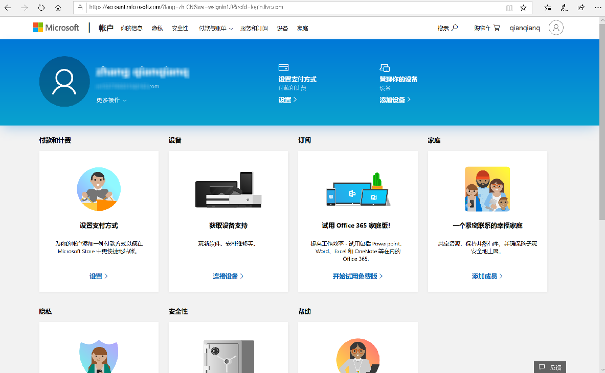605x373 pixels.
Task: Click the favorites star in the address bar
Action: (x=522, y=8)
